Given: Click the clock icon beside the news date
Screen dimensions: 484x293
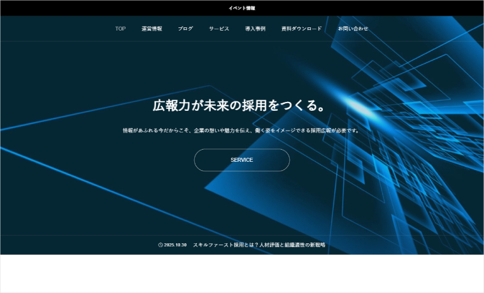Looking at the screenshot, I should [160, 245].
